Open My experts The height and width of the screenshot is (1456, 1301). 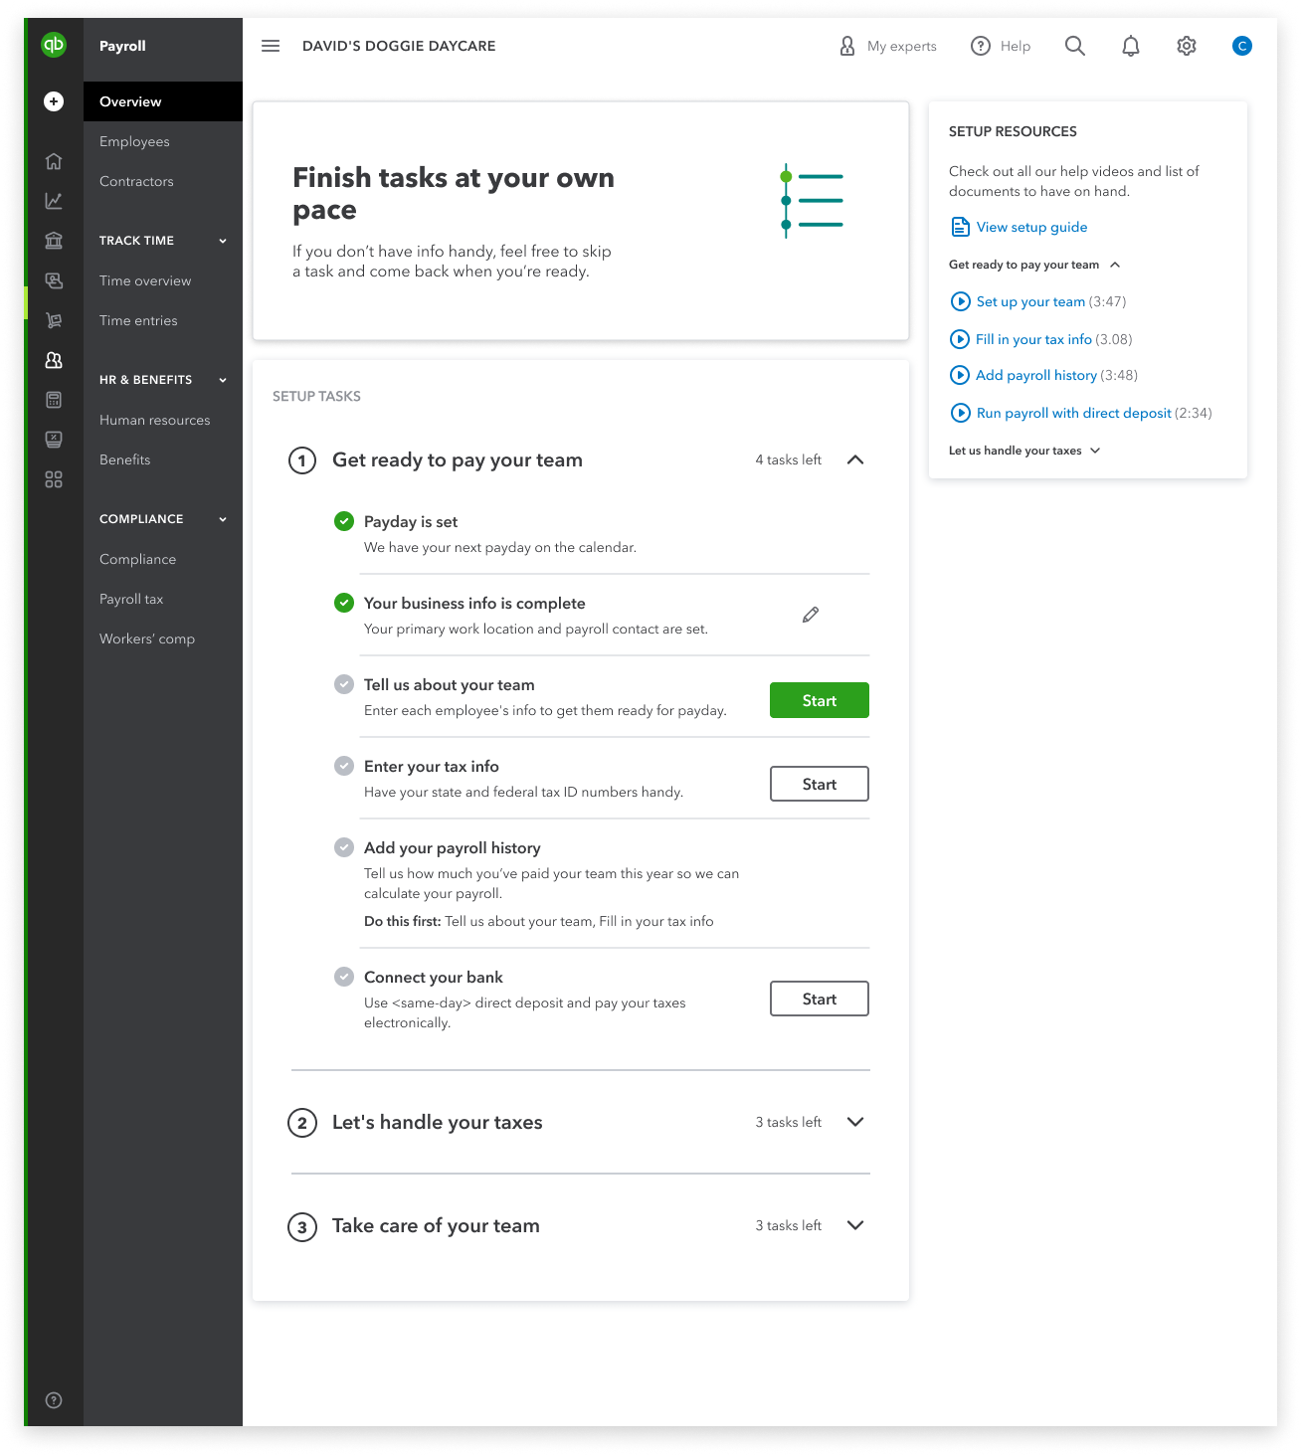point(888,46)
